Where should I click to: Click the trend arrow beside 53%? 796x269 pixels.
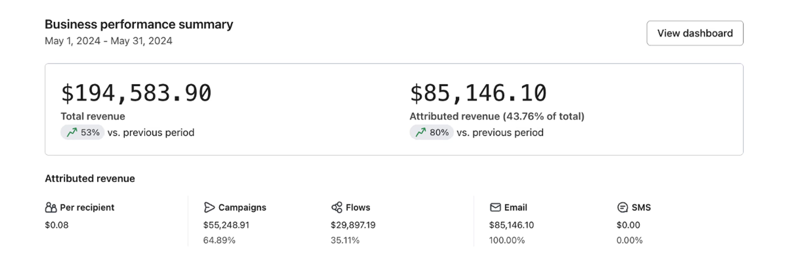pos(72,132)
